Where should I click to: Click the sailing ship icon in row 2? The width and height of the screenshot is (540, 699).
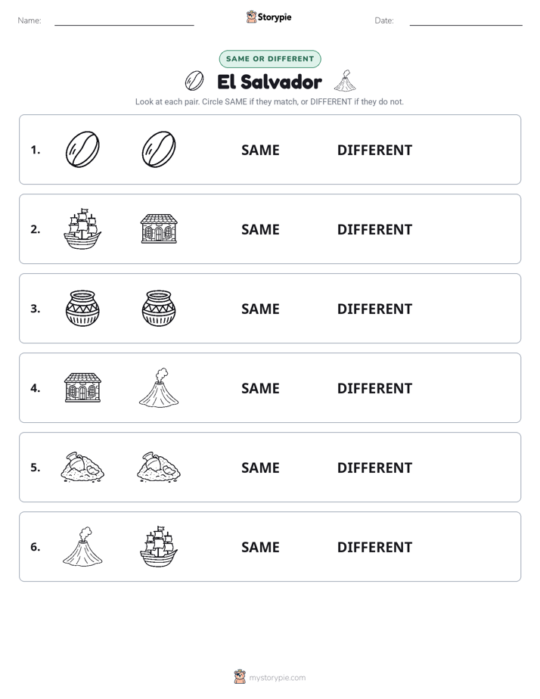(x=82, y=228)
